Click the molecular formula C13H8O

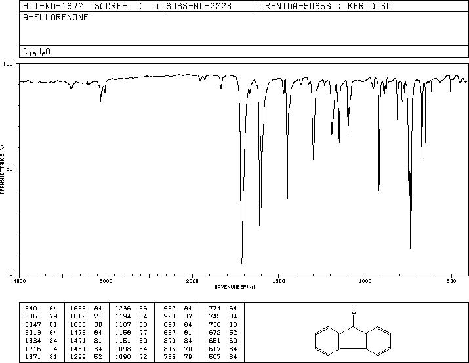click(37, 52)
